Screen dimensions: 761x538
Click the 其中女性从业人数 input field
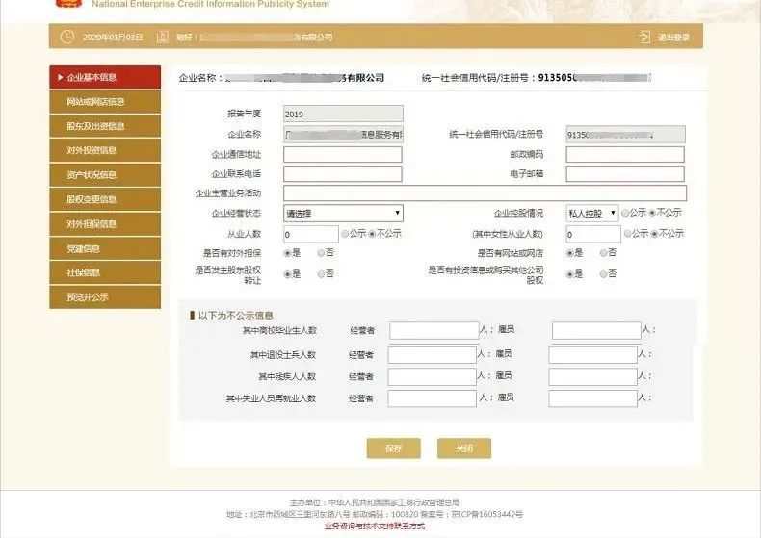click(593, 234)
